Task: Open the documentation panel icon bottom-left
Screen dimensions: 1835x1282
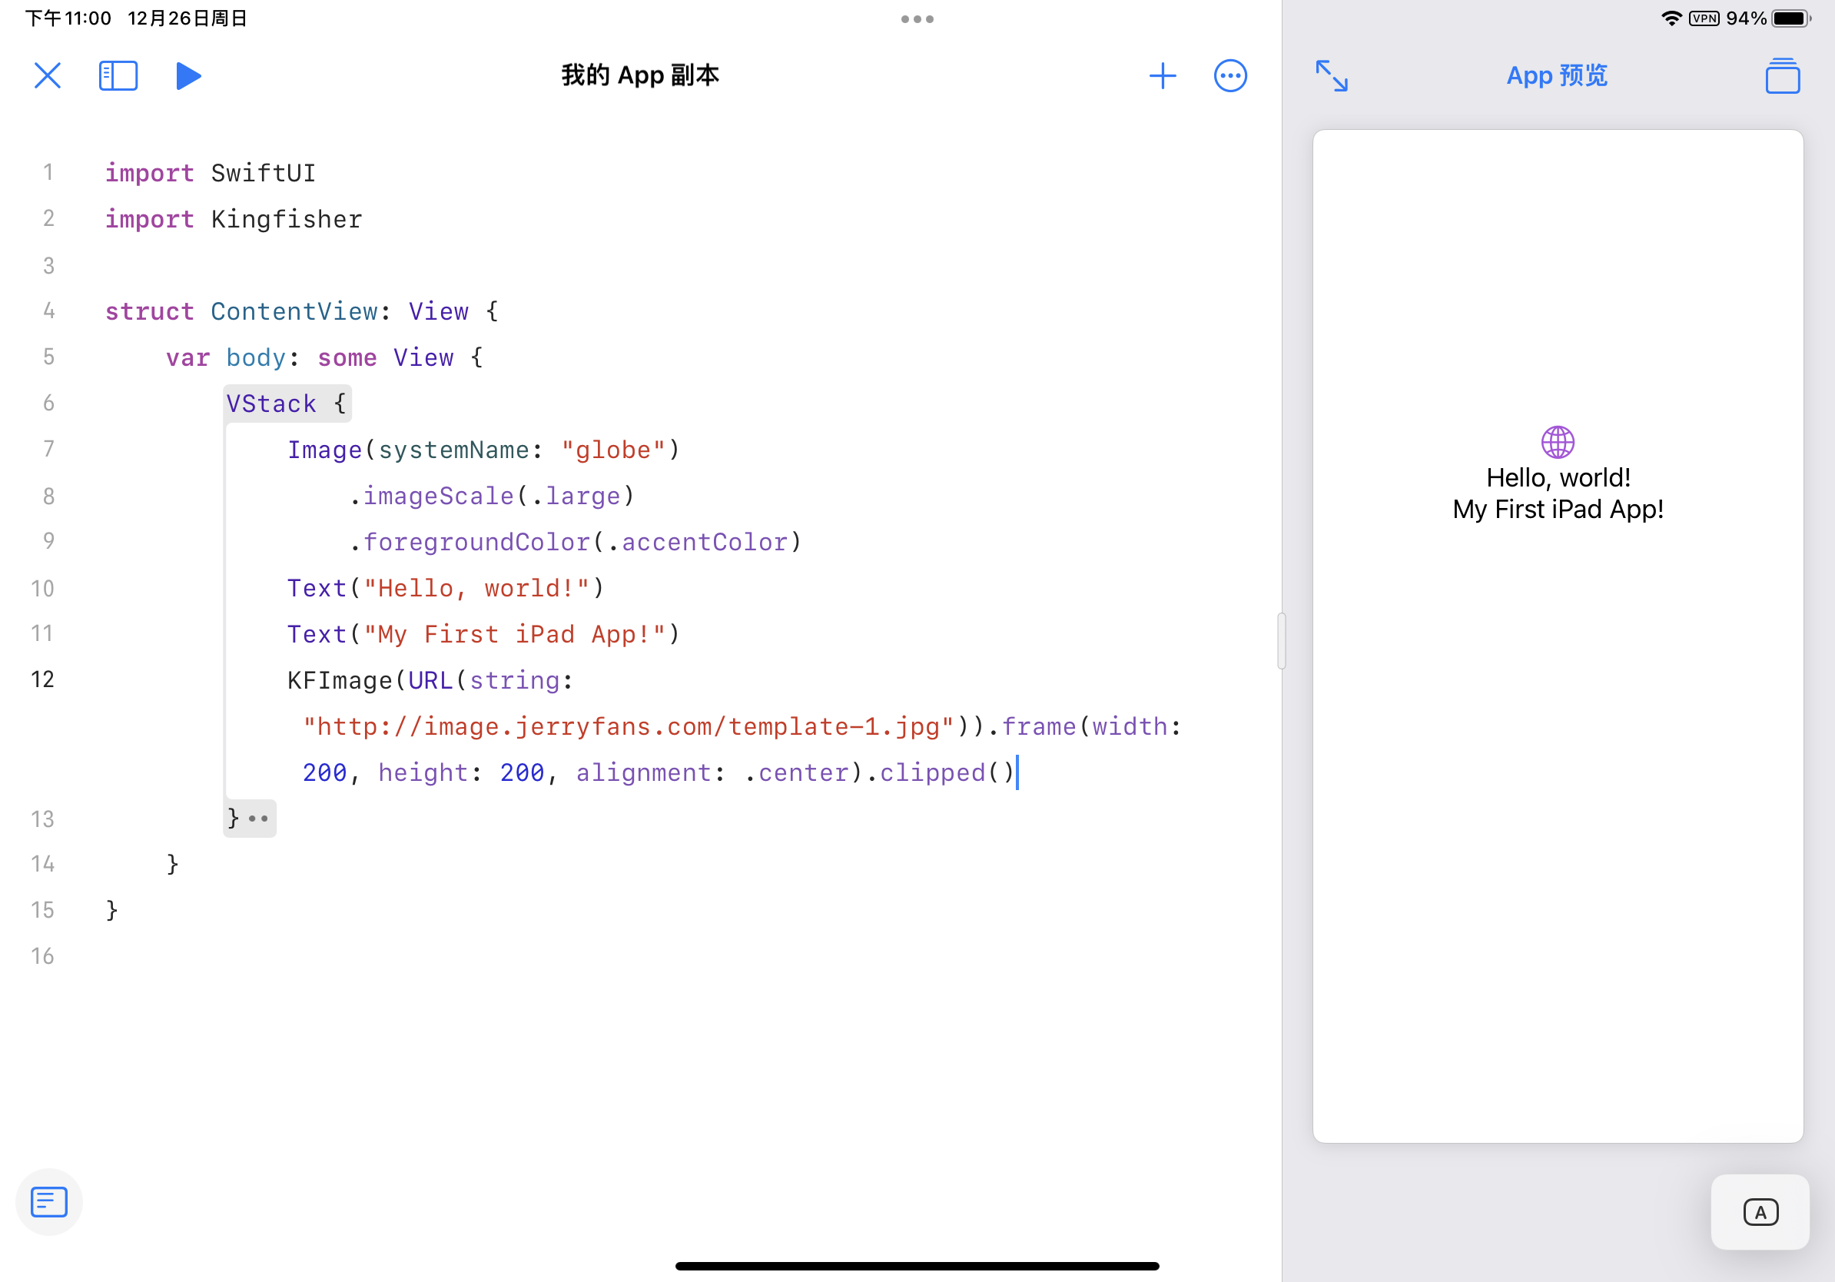Action: point(48,1201)
